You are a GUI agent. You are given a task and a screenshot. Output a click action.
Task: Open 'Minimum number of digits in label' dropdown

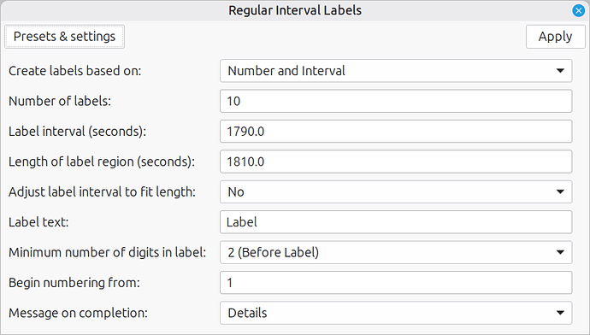[x=396, y=252]
